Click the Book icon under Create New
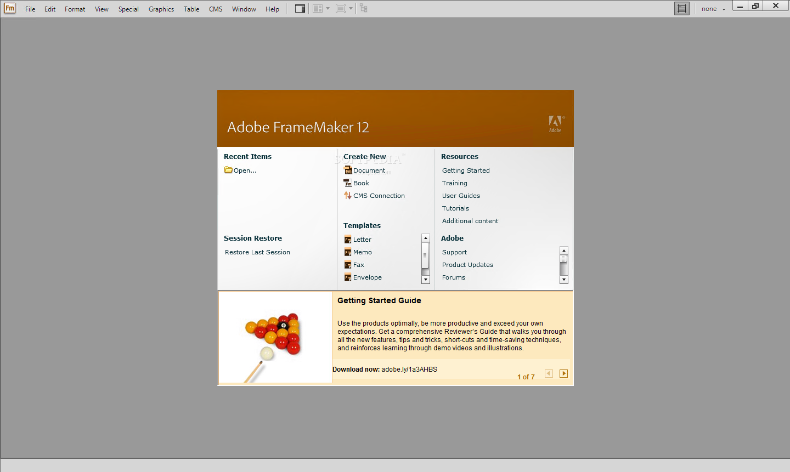This screenshot has width=790, height=472. (x=348, y=183)
